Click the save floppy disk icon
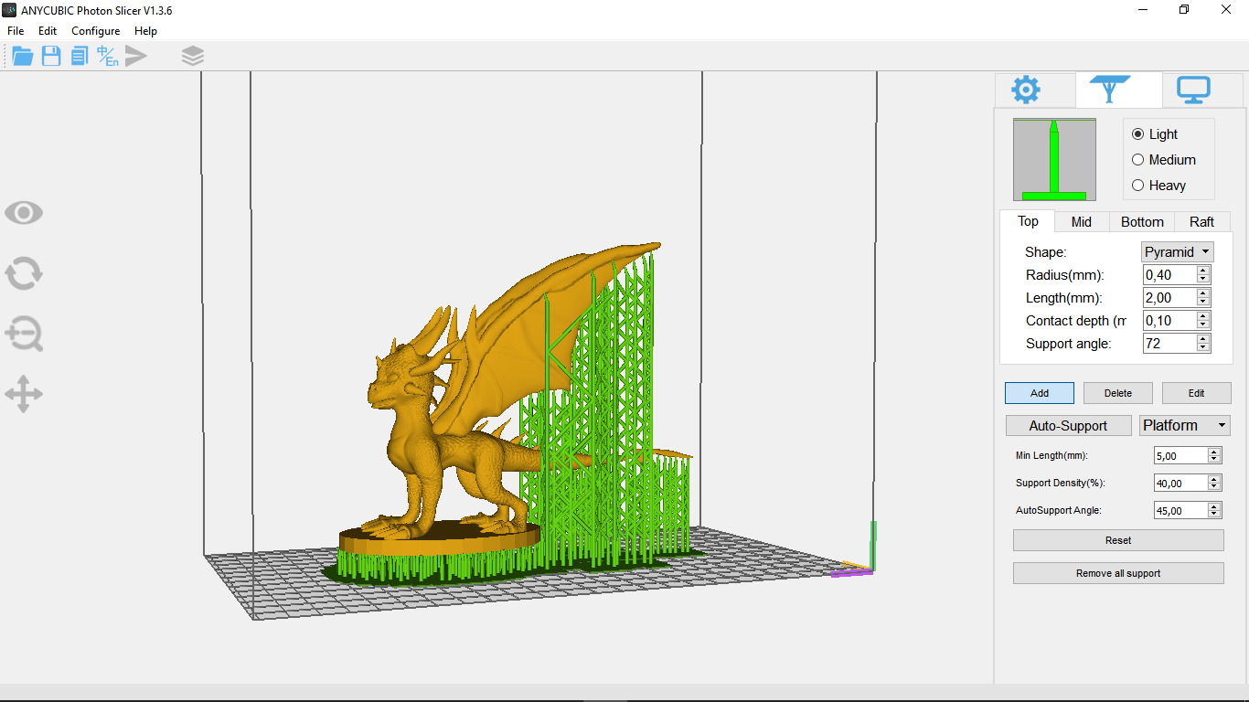This screenshot has width=1249, height=702. coord(51,57)
